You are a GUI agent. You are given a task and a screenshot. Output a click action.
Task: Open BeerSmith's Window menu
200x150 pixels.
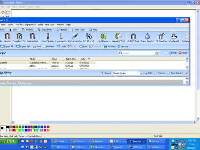tap(60, 25)
